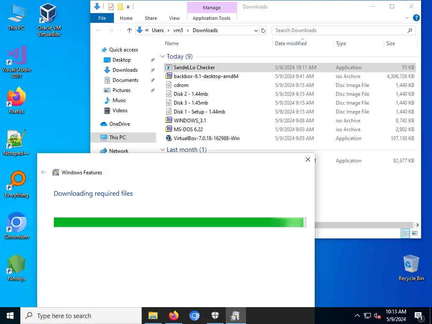Open Customize Quick Access Toolbar dropdown
The width and height of the screenshot is (432, 324).
(128, 7)
